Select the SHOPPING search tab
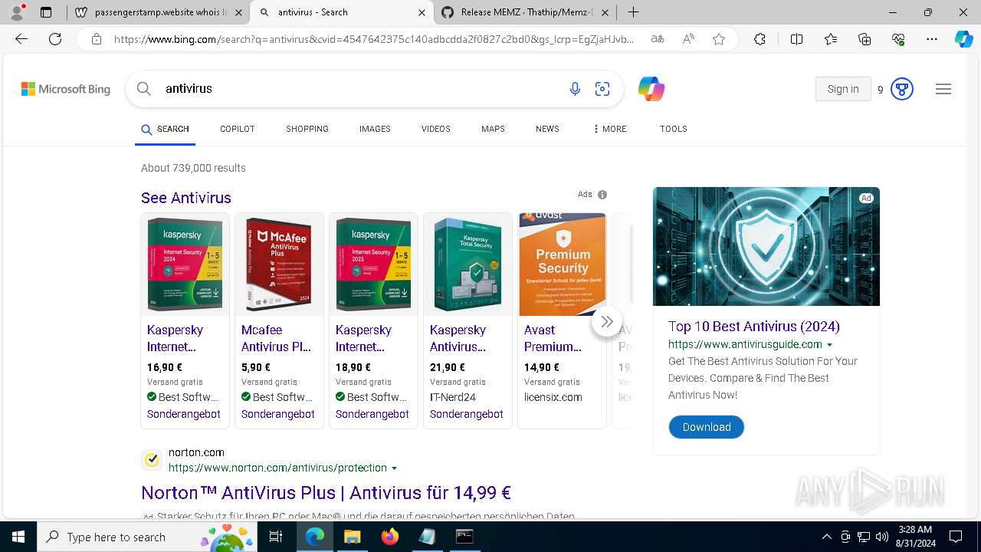 tap(307, 129)
